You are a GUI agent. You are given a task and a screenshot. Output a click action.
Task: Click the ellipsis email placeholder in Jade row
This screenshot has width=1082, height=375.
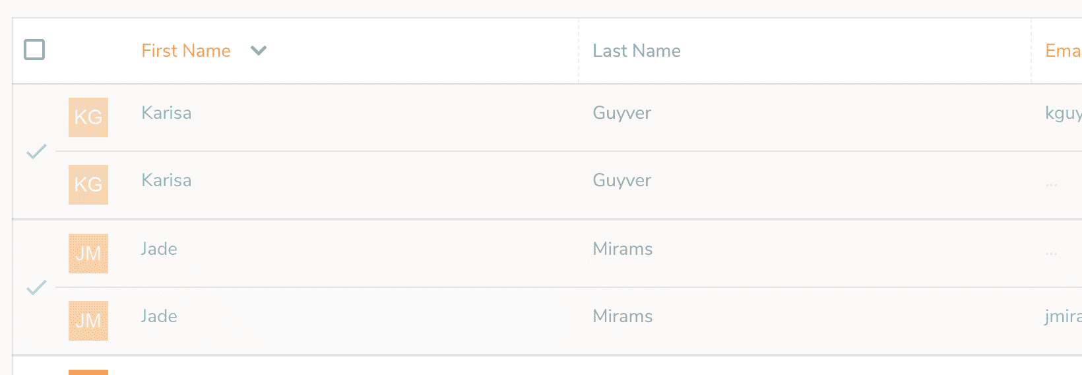point(1051,253)
